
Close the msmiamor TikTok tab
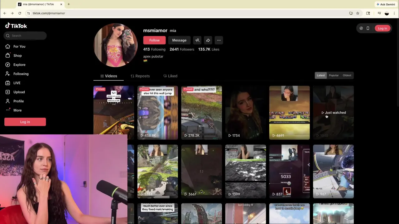(61, 4)
